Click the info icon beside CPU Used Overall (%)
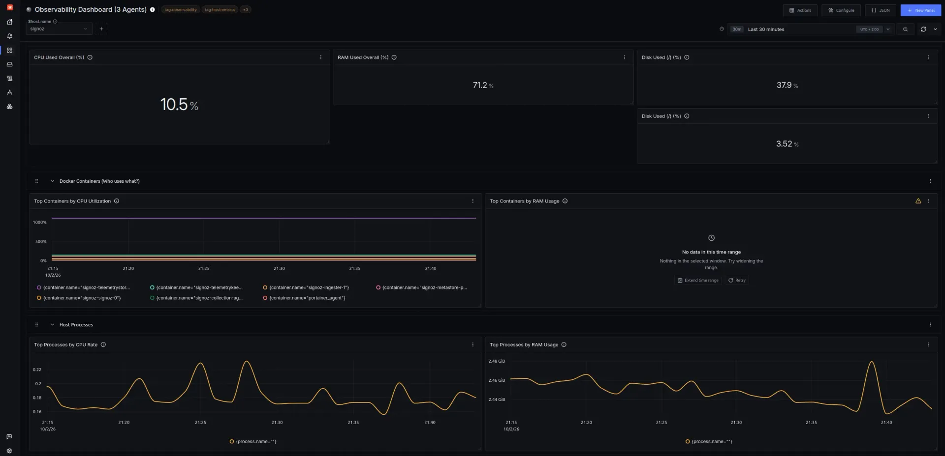The image size is (945, 456). pyautogui.click(x=90, y=57)
